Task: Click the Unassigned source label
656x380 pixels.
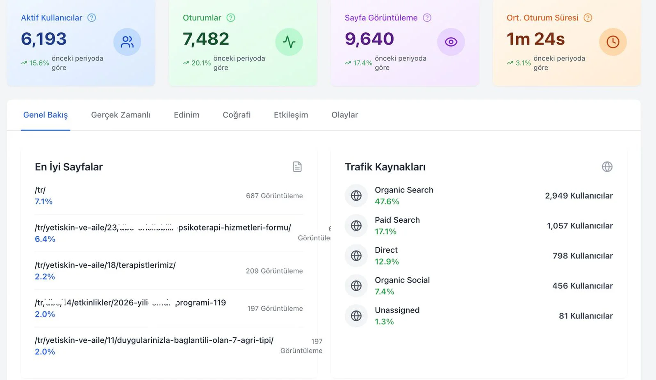Action: pos(397,310)
